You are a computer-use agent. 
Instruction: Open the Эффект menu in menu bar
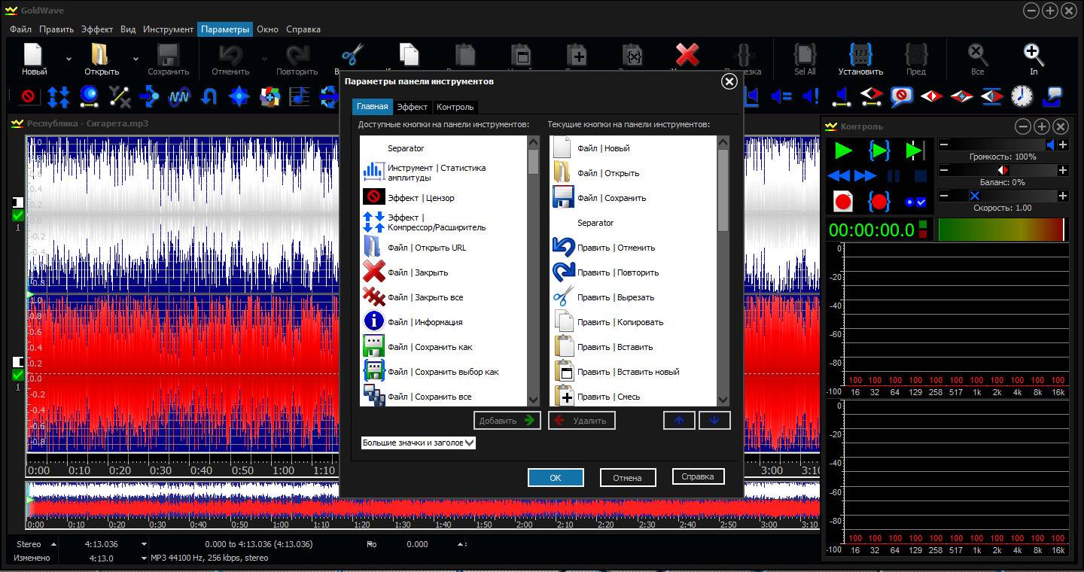click(x=97, y=29)
